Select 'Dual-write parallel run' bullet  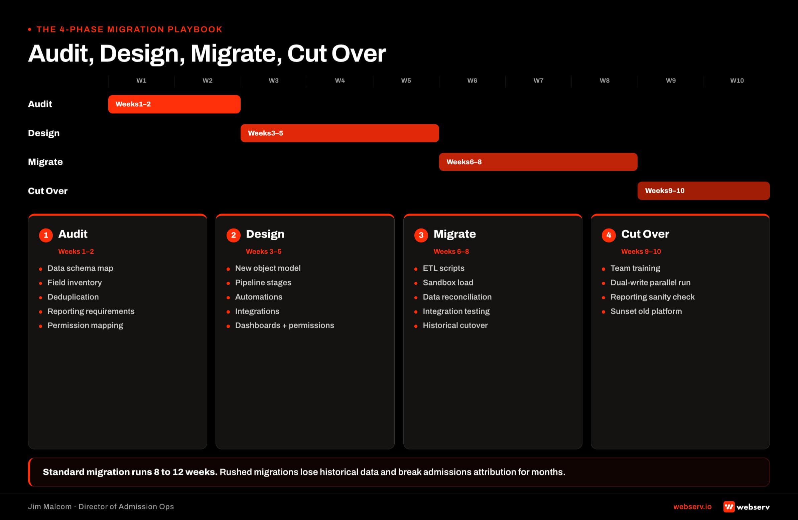[651, 283]
